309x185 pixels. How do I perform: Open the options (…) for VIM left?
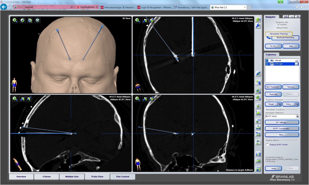coord(296,61)
